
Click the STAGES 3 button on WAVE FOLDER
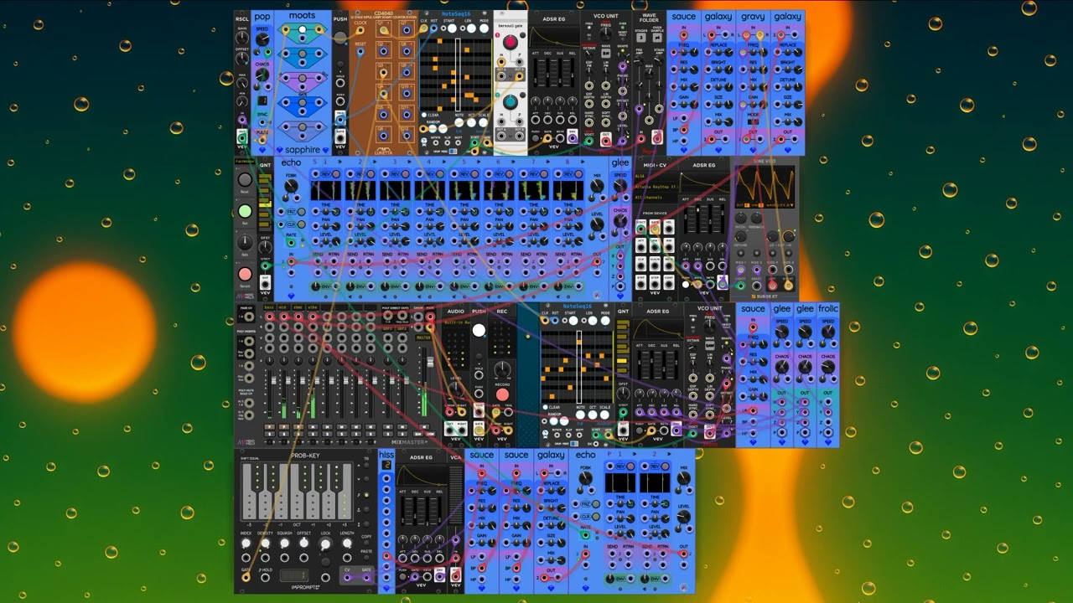coord(640,39)
